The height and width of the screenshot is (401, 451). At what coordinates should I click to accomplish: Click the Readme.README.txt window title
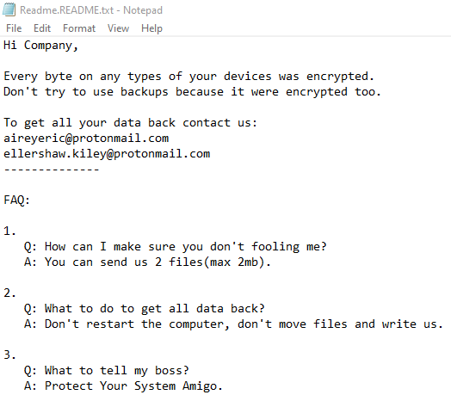91,10
